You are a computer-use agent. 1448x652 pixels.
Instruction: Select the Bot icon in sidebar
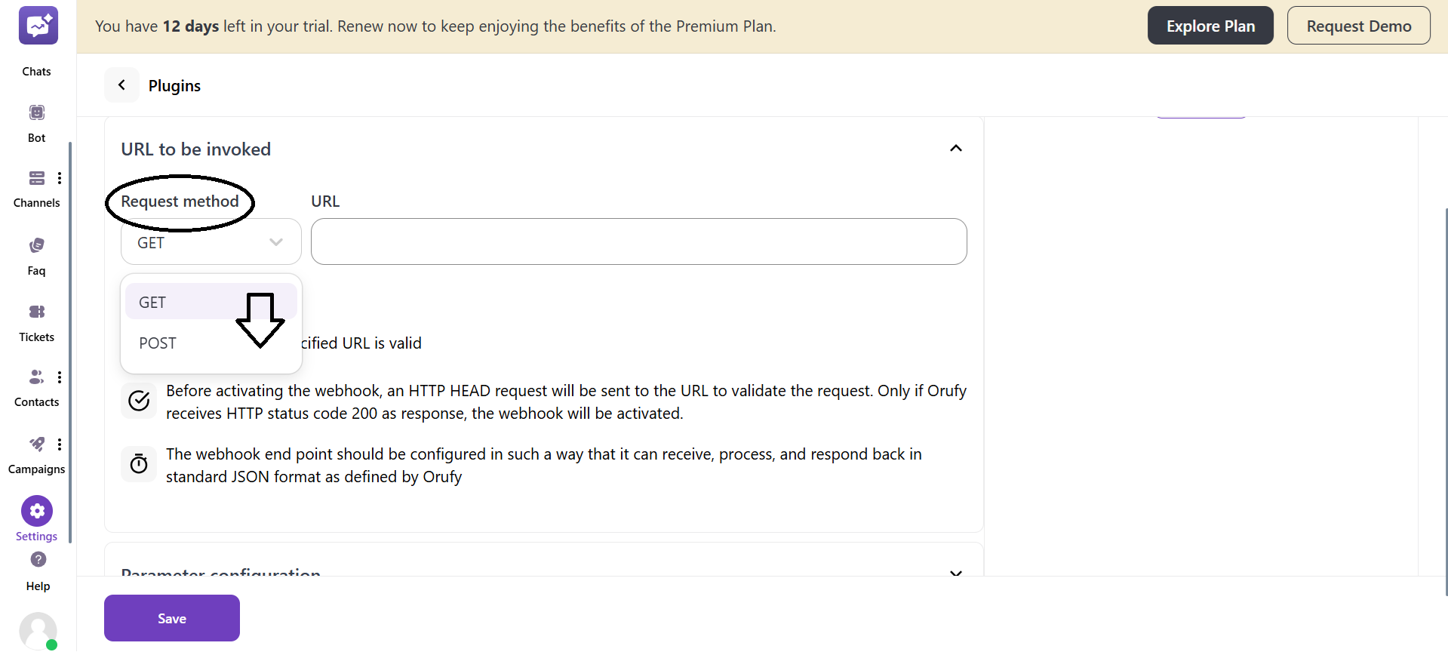point(36,112)
